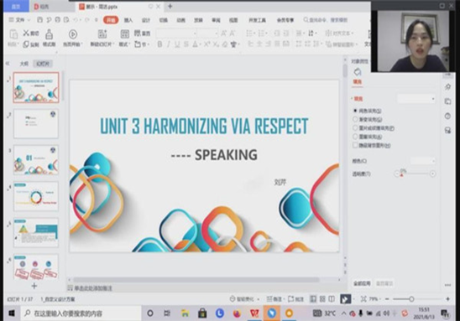Toggle Underline formatting in the ribbon
Screen dimensions: 460x321
177,44
